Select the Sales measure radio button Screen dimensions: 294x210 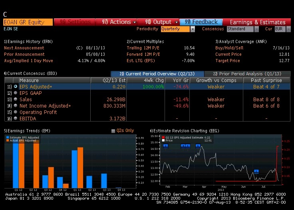tap(16, 99)
